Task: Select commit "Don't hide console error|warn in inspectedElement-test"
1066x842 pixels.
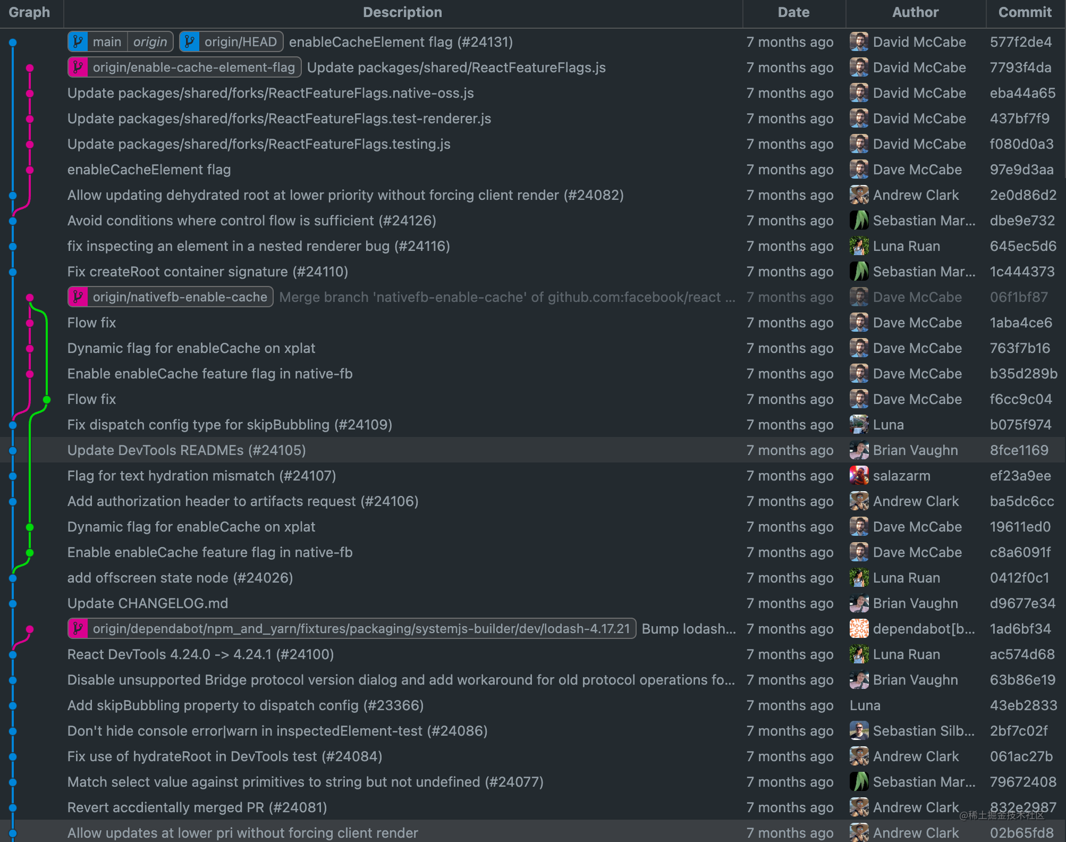Action: pyautogui.click(x=277, y=731)
